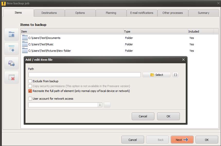Uncheck Recreate the full path of element
Screen dimensions: 221x146
(30, 91)
